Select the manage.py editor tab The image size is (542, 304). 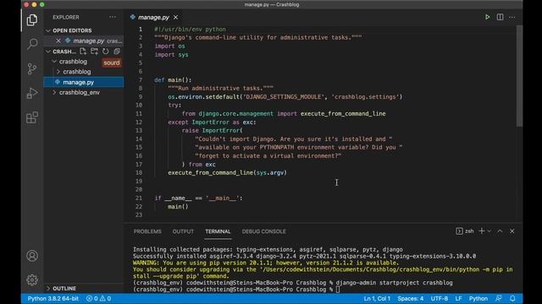click(154, 17)
